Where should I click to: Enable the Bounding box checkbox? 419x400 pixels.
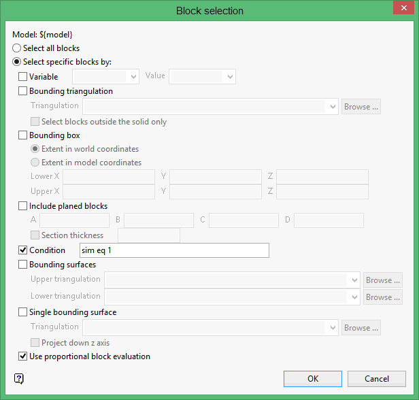(23, 135)
